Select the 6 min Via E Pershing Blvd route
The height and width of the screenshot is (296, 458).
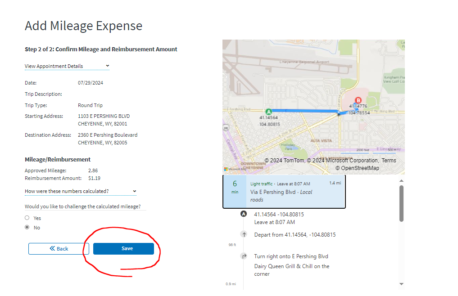(284, 192)
